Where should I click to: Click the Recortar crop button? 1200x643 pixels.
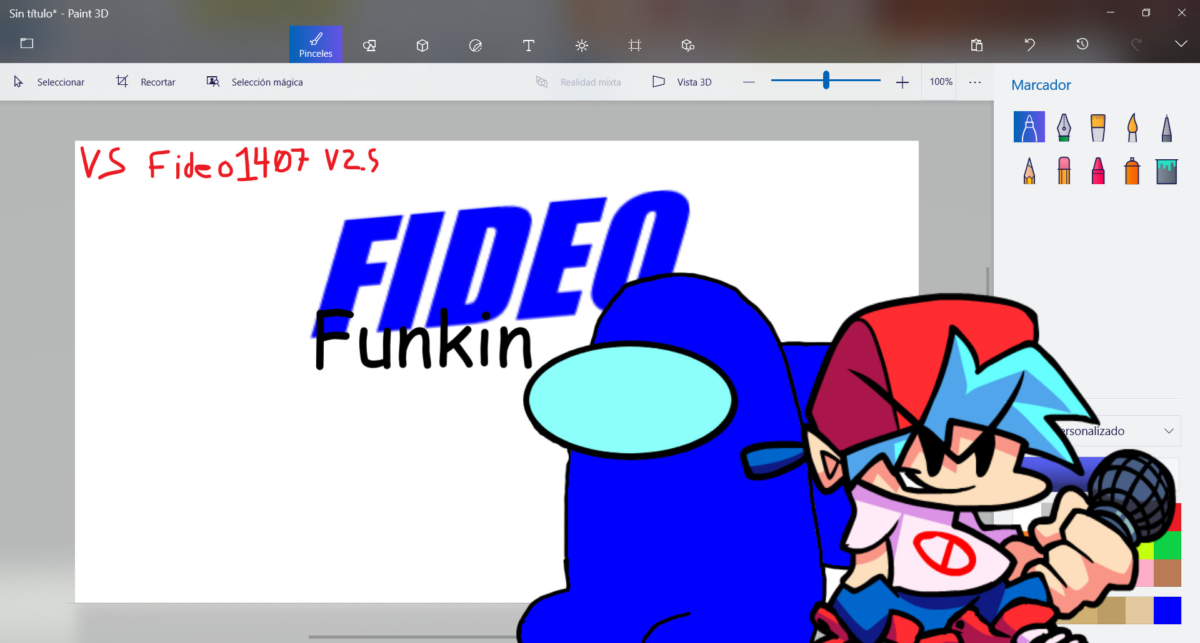(x=146, y=82)
